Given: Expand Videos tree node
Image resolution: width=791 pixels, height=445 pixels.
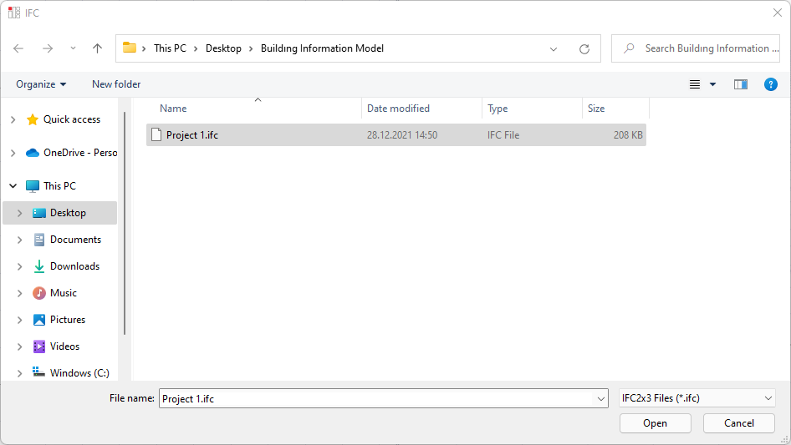Looking at the screenshot, I should (x=20, y=346).
